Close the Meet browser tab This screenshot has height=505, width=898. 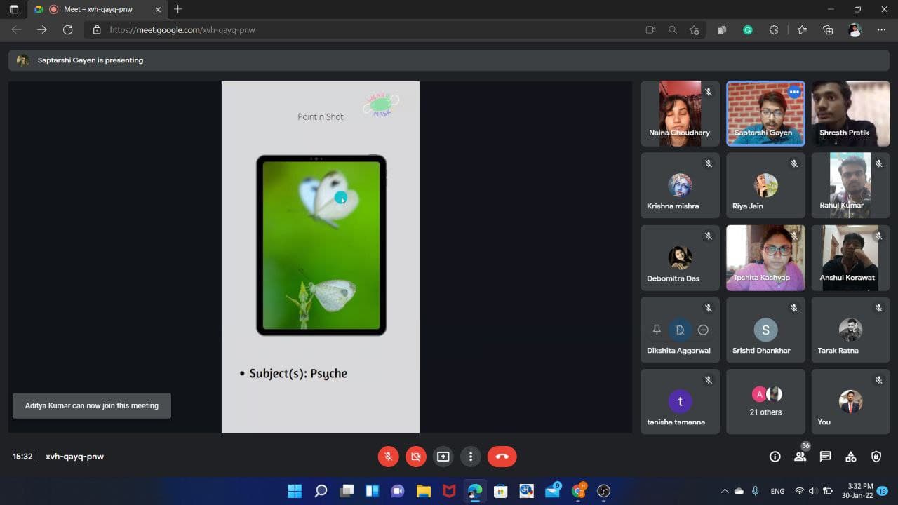click(158, 10)
